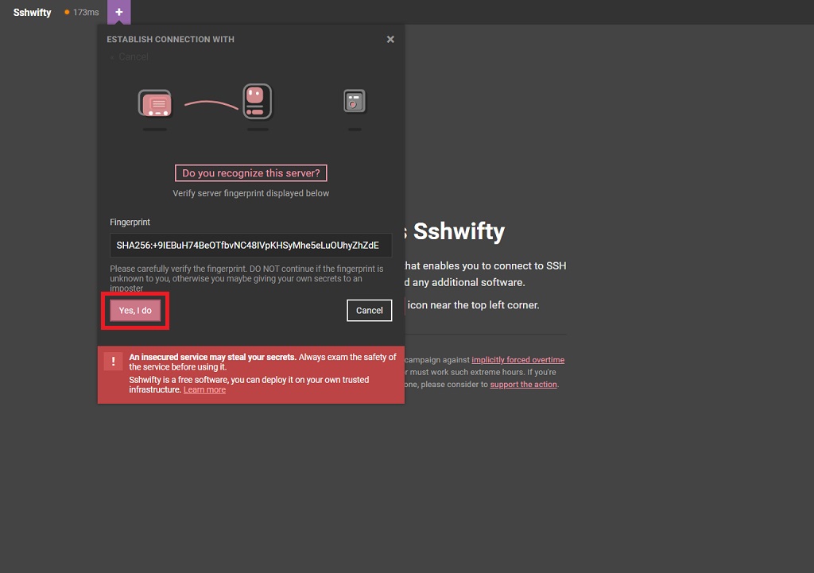814x573 pixels.
Task: Click the SHA256 fingerprint text field
Action: tap(250, 245)
